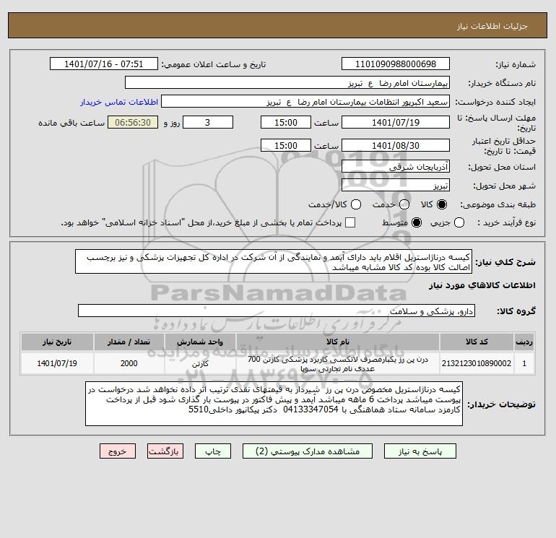Open the اطلاعات تماس خریدار link
This screenshot has width=556, height=538.
(x=119, y=102)
